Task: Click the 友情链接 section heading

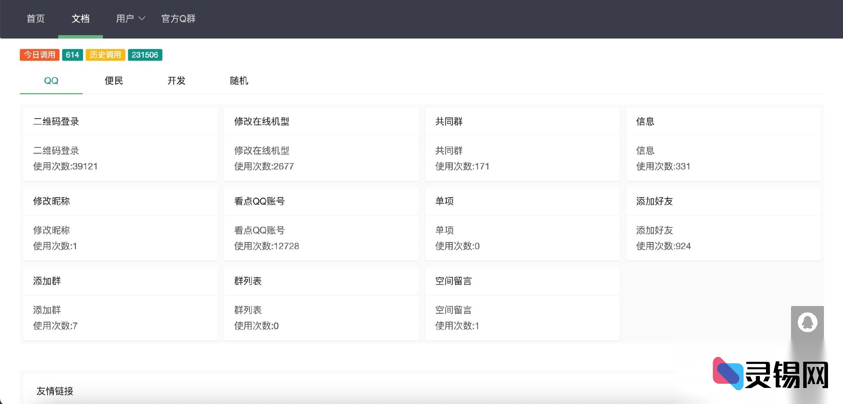Action: [x=55, y=391]
